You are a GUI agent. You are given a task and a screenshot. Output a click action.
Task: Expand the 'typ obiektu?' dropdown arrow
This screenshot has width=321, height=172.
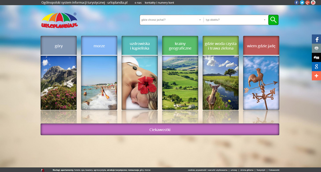[x=265, y=20]
